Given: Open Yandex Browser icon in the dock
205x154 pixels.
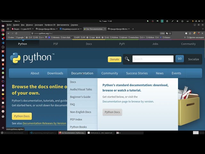Looking at the screenshot, I should point(3,111).
